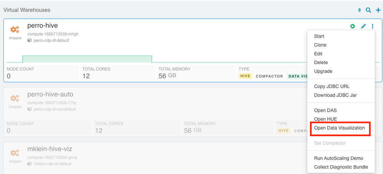Choose Upgrade in the context menu
383x174 pixels.
pyautogui.click(x=323, y=71)
